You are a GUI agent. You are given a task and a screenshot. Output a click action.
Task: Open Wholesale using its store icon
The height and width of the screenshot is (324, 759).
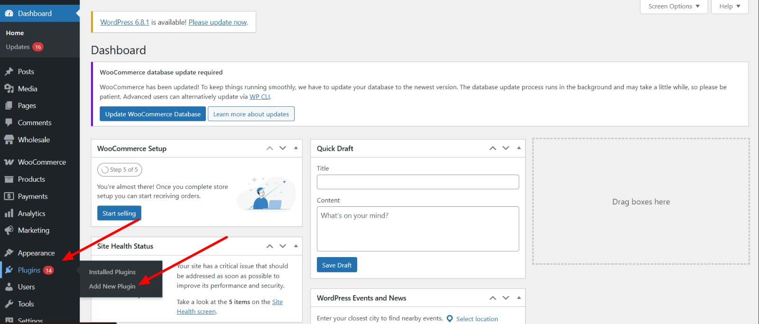pyautogui.click(x=9, y=140)
